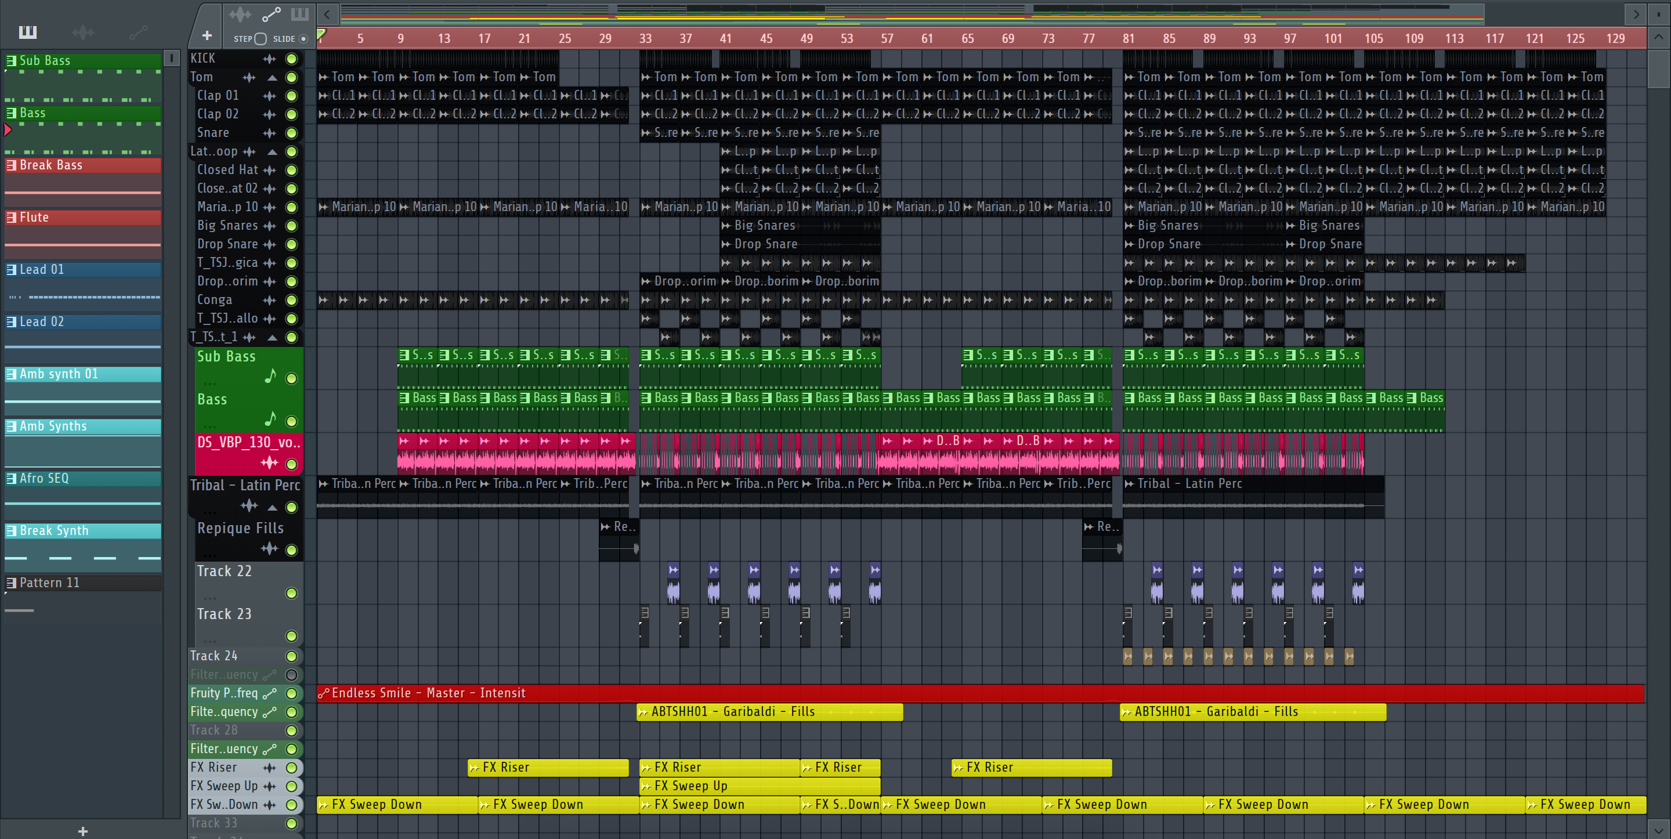
Task: Toggle the SLIDE radio option
Action: point(303,39)
